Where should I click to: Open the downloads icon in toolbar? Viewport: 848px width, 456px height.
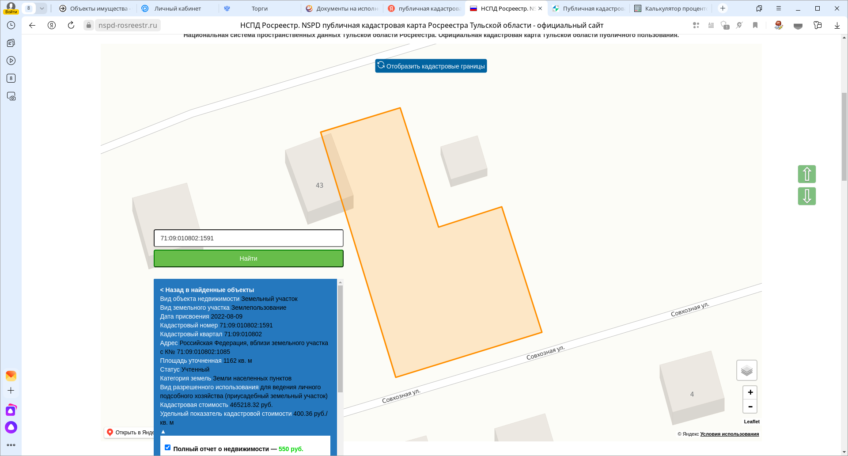[837, 25]
